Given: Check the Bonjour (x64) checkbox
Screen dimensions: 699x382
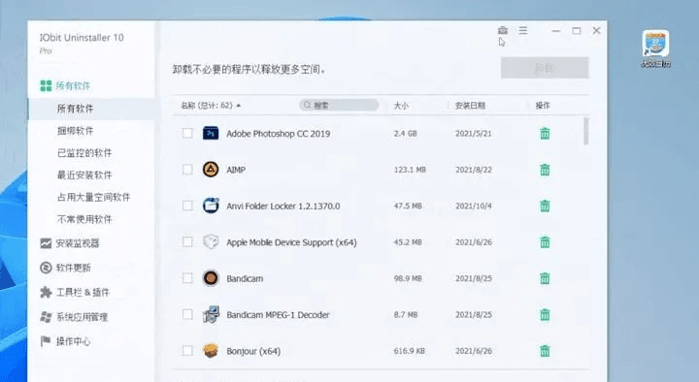Looking at the screenshot, I should (x=187, y=351).
